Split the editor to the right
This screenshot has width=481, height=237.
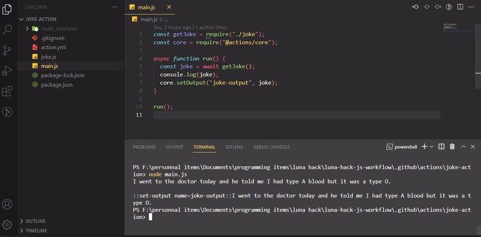460,7
